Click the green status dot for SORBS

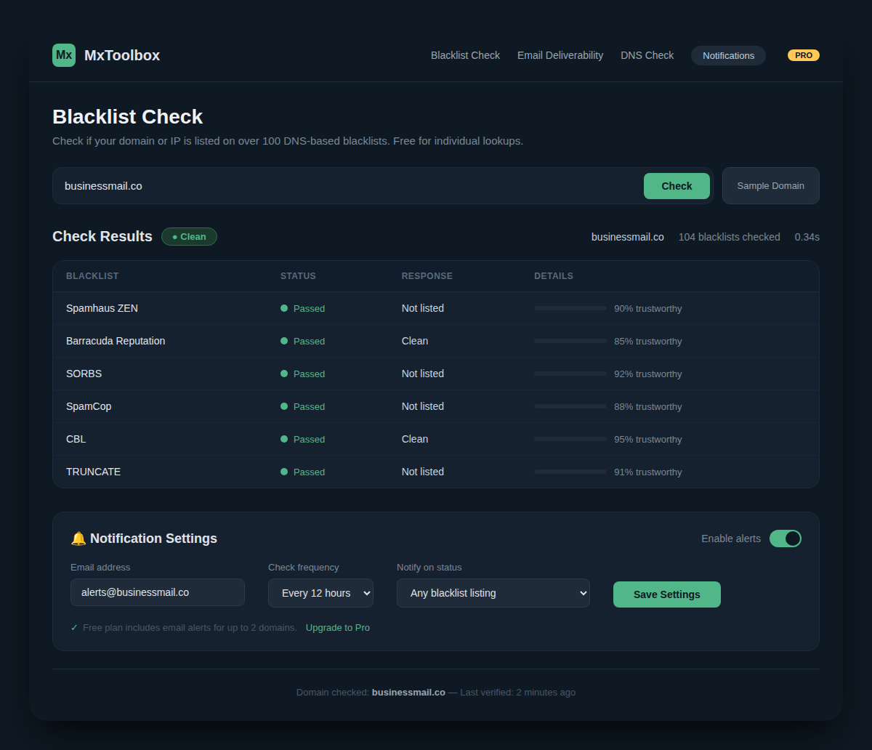pos(284,374)
